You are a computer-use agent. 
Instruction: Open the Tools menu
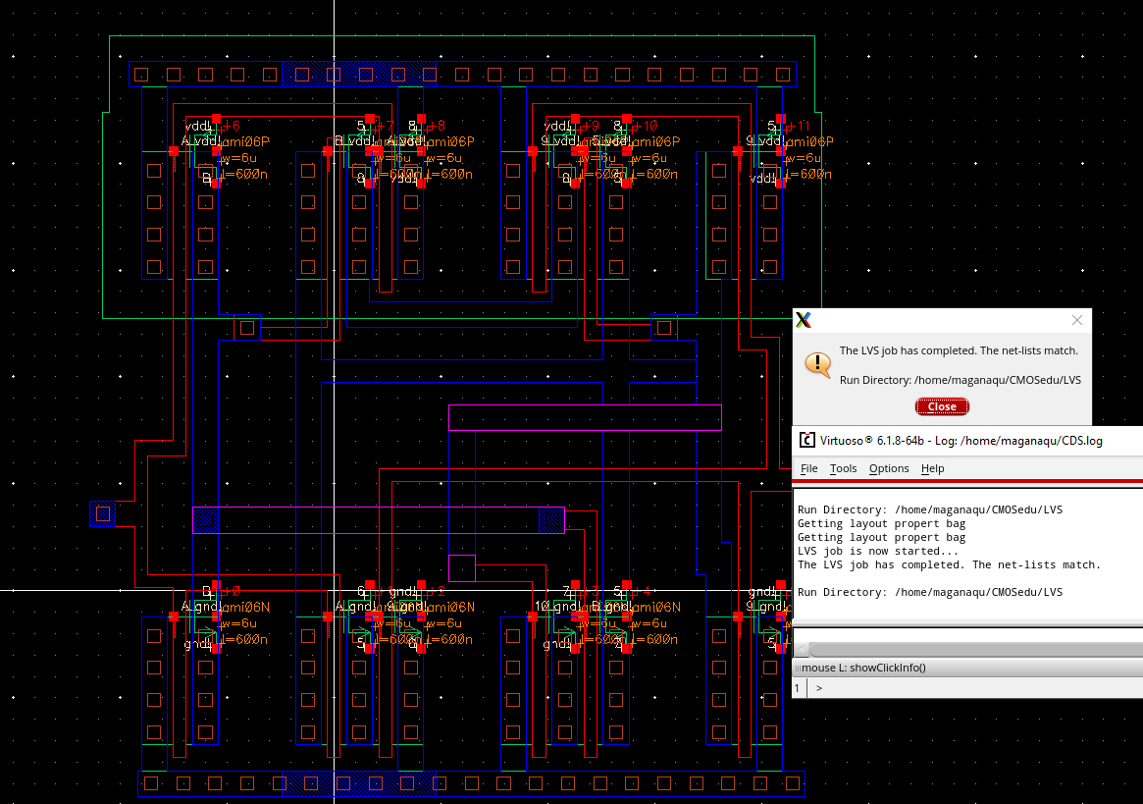tap(843, 468)
